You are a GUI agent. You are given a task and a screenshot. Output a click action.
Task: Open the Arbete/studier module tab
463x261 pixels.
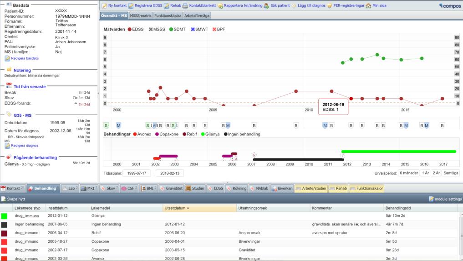click(x=311, y=188)
